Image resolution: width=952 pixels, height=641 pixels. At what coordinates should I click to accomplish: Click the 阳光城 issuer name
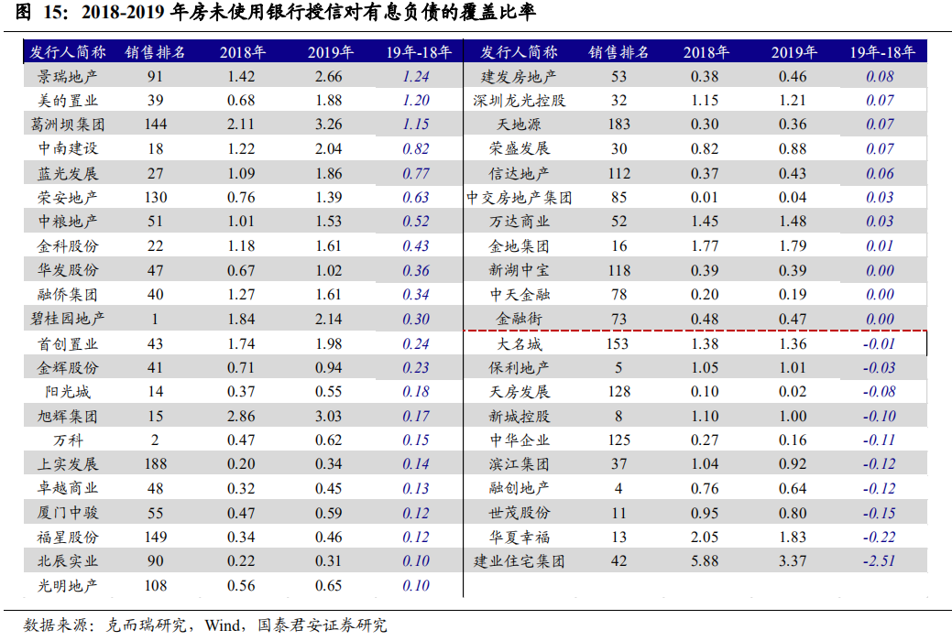(x=68, y=392)
